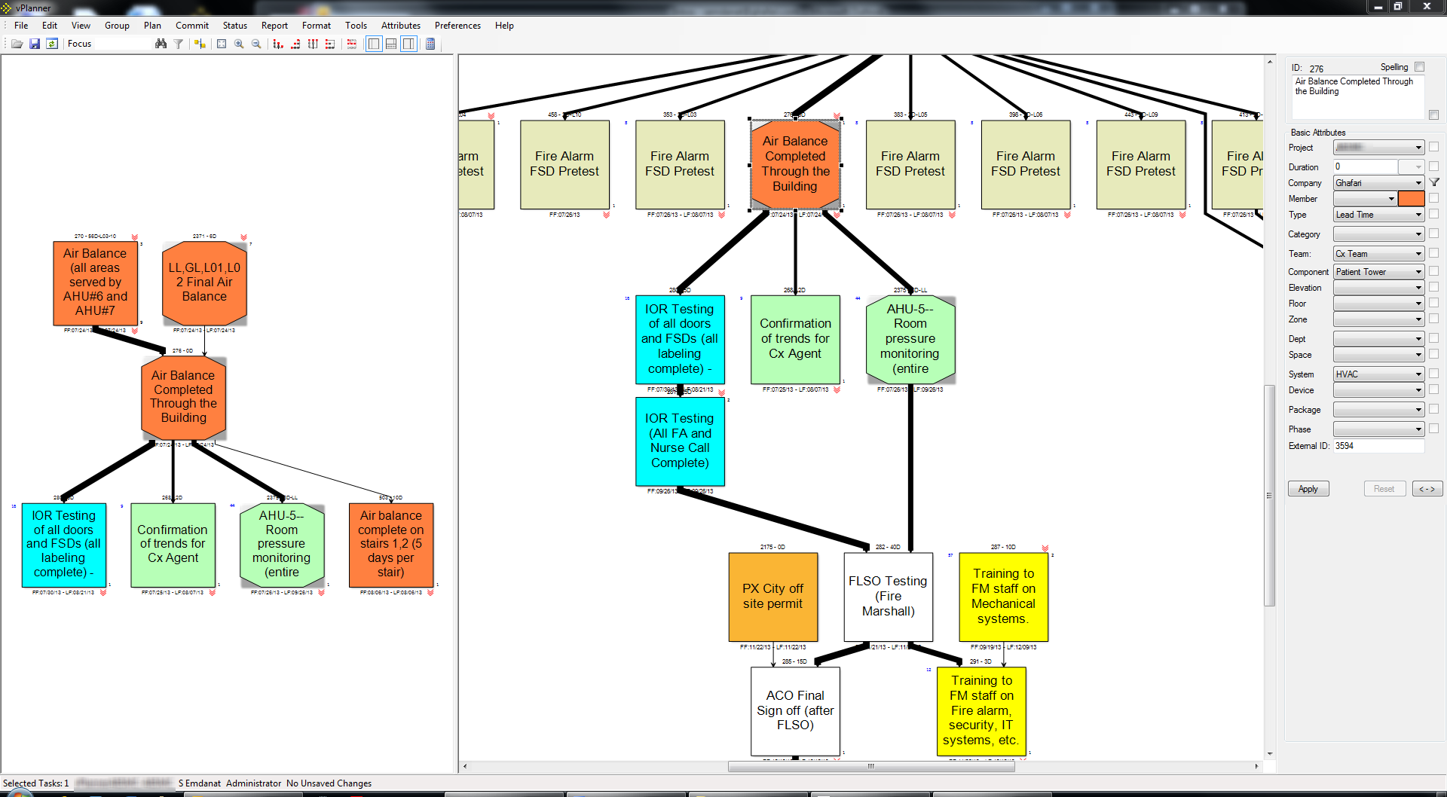Open the Type dropdown showing Lead Time
Viewport: 1447px width, 797px height.
pyautogui.click(x=1379, y=215)
